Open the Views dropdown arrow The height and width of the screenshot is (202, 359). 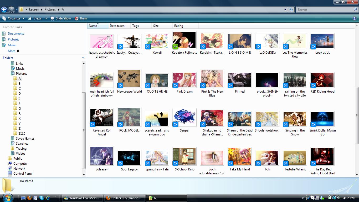[46, 18]
